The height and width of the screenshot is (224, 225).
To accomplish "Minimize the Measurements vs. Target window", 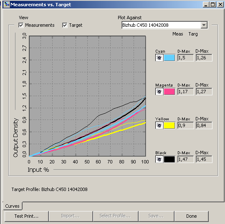I will click(206, 5).
